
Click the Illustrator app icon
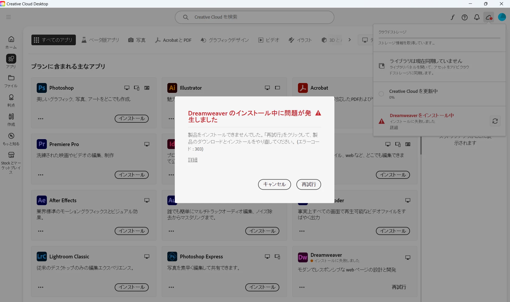(x=172, y=88)
